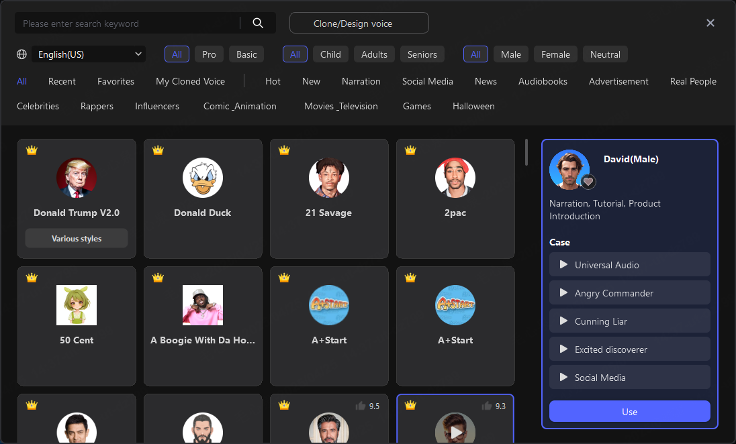Click the Clone/Design voice button
This screenshot has width=736, height=444.
coord(359,22)
